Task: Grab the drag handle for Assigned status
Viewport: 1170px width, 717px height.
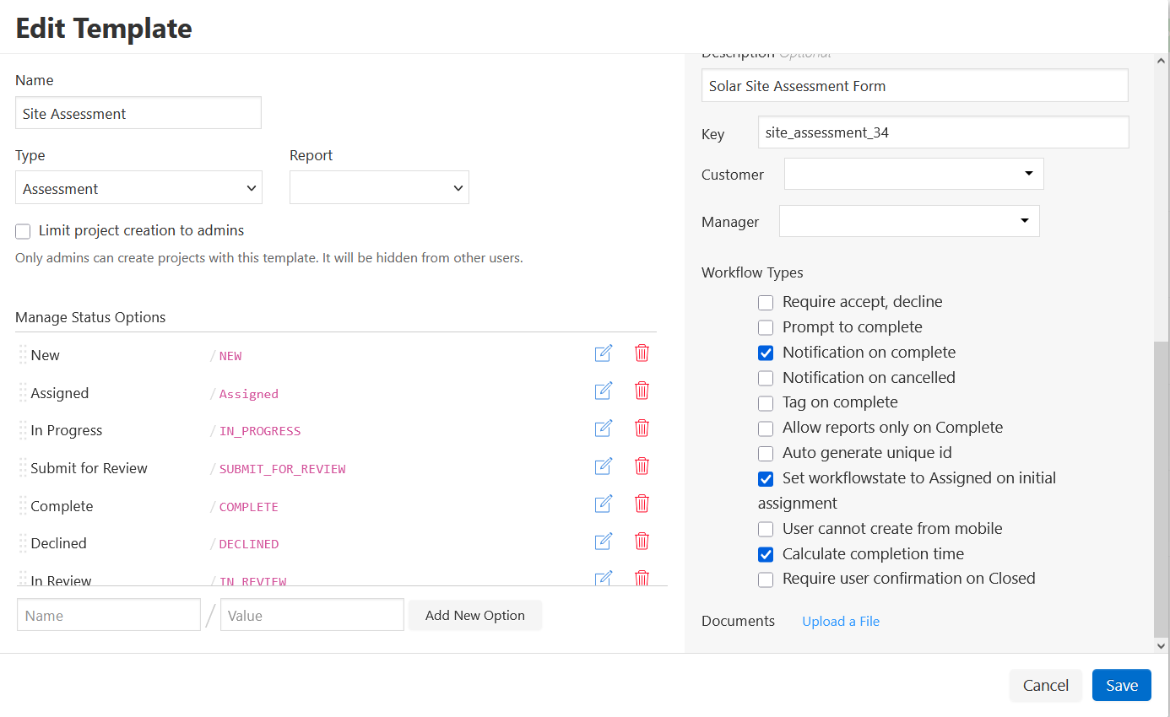Action: pyautogui.click(x=23, y=392)
